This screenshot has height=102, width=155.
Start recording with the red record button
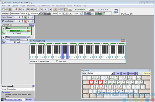click(16, 9)
